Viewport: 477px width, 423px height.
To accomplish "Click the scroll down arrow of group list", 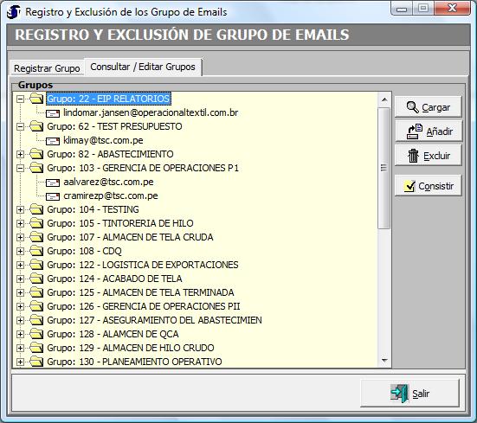I will tap(384, 361).
